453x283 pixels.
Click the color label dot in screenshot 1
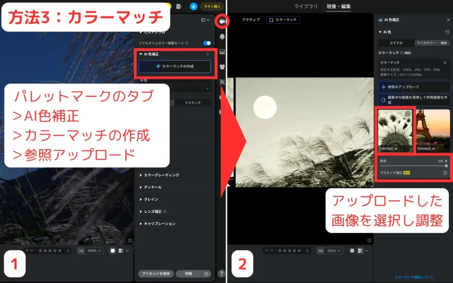(68, 251)
